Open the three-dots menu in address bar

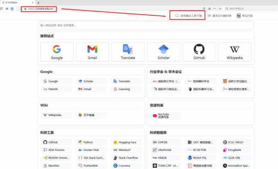pos(214,9)
